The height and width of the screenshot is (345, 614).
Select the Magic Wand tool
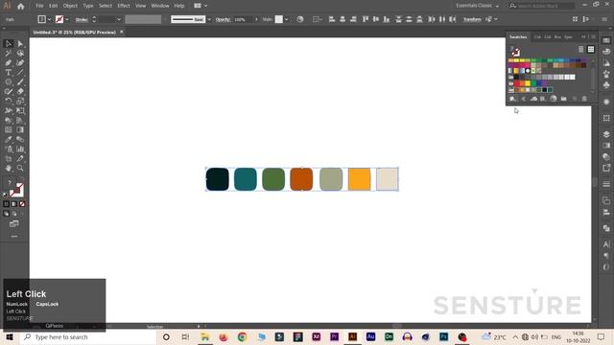tap(9, 54)
